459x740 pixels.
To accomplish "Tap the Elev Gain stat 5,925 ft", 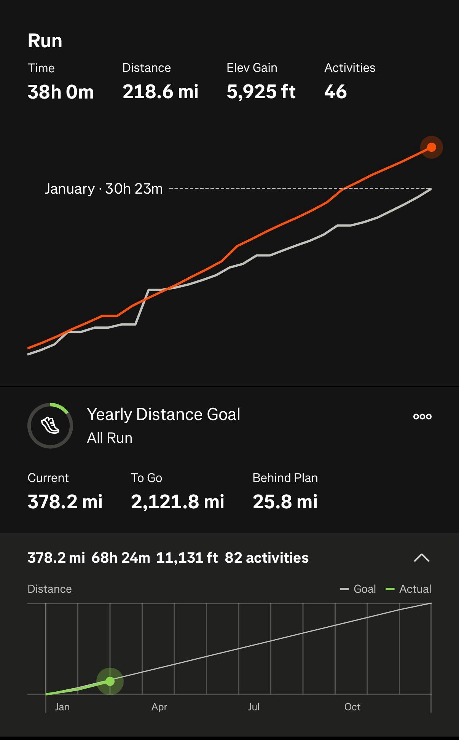I will click(261, 92).
